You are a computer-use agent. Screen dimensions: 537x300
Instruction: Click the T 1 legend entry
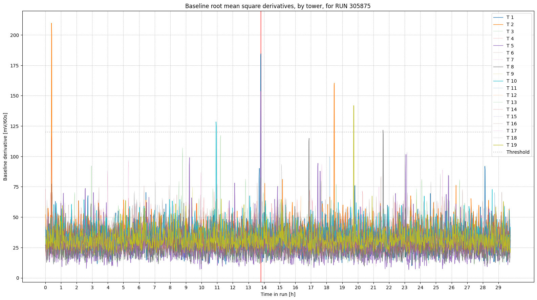pyautogui.click(x=510, y=17)
